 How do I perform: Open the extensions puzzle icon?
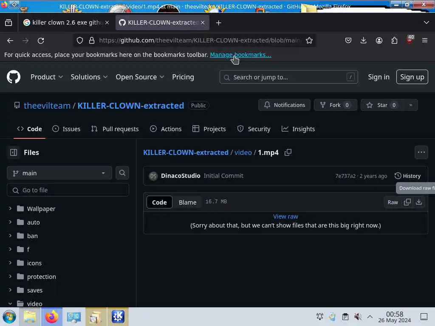pyautogui.click(x=394, y=40)
